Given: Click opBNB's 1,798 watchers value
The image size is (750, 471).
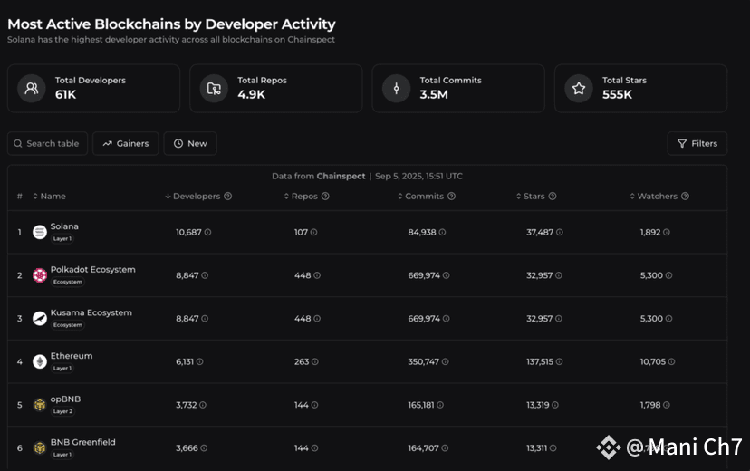Looking at the screenshot, I should 650,405.
